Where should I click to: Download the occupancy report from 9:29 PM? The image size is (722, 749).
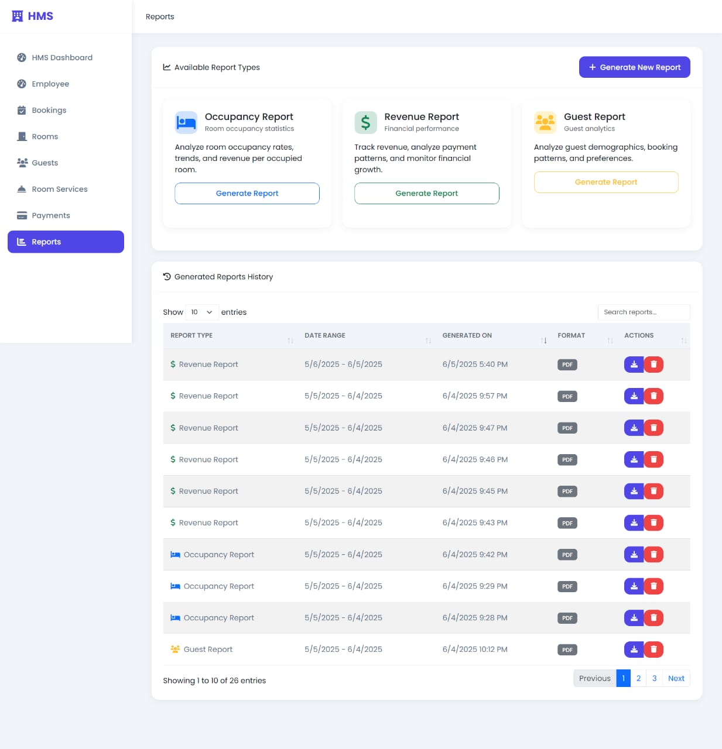(634, 586)
